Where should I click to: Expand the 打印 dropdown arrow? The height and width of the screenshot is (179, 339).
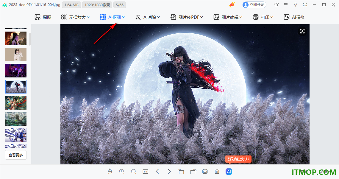pyautogui.click(x=272, y=17)
